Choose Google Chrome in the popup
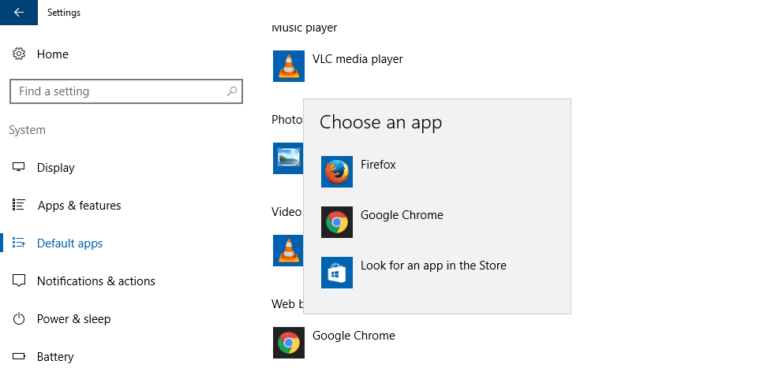The image size is (760, 379). click(x=402, y=215)
